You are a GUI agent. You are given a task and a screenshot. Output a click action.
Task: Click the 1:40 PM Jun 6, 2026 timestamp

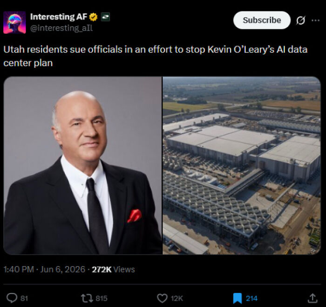click(x=44, y=269)
